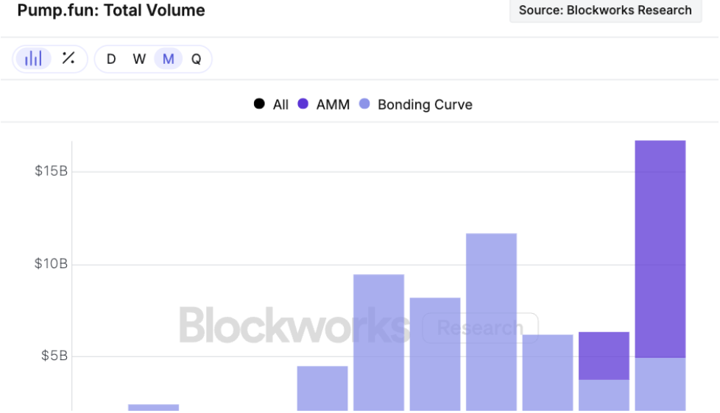This screenshot has height=413, width=720.
Task: Select the bar chart view icon
Action: 33,59
